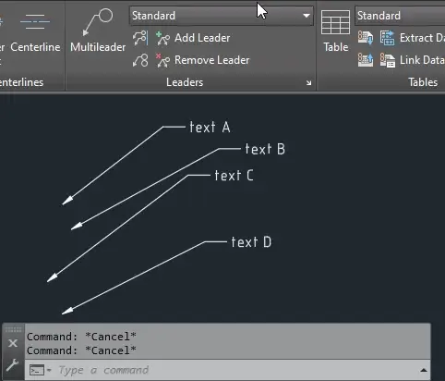445x381 pixels.
Task: Open command line customize wrench
Action: [x=13, y=365]
